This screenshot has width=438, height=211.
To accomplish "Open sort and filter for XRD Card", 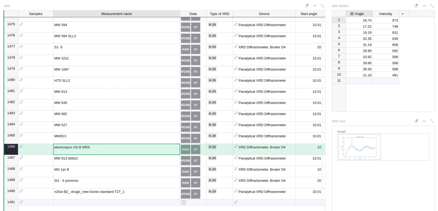I will click(x=416, y=121).
